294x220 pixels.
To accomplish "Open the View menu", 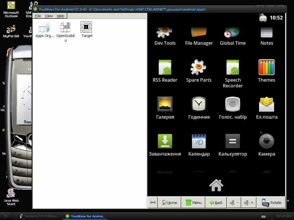I will click(x=49, y=16).
